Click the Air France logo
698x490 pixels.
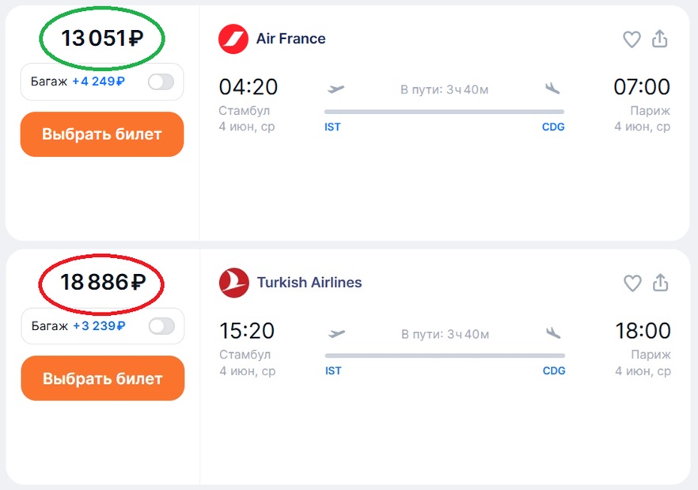point(233,39)
